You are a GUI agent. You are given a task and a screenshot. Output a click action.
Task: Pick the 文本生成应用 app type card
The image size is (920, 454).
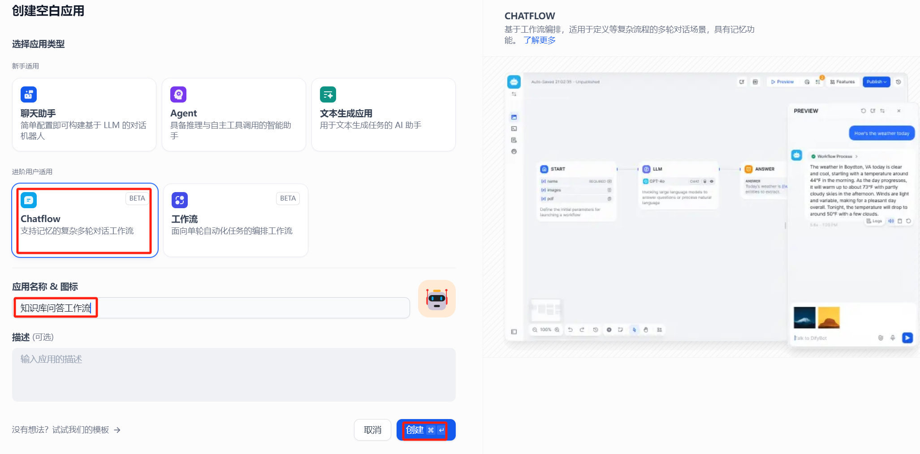pyautogui.click(x=384, y=115)
